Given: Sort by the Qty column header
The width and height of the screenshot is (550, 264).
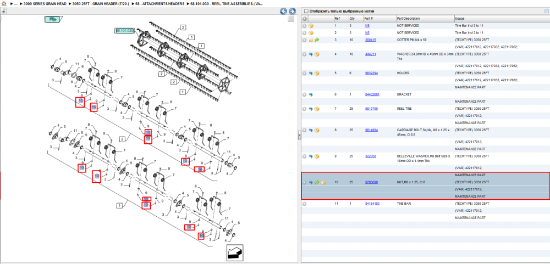Looking at the screenshot, I should click(x=356, y=19).
